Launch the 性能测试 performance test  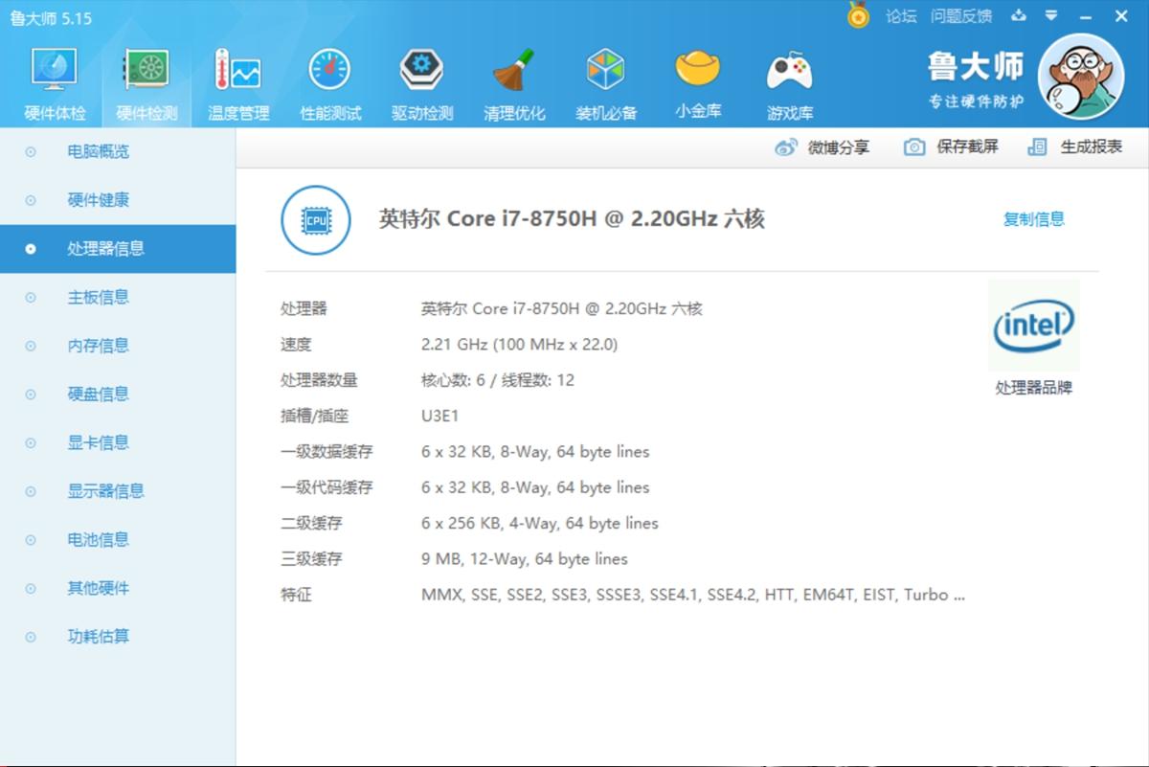[x=328, y=79]
